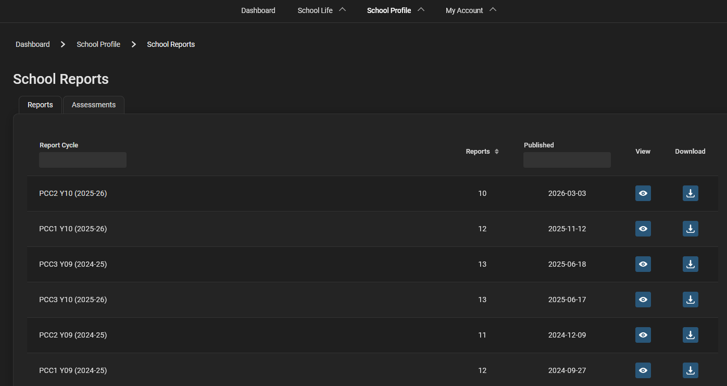View the PCC3 Y09 (2024-25) report
This screenshot has width=727, height=386.
click(x=643, y=264)
